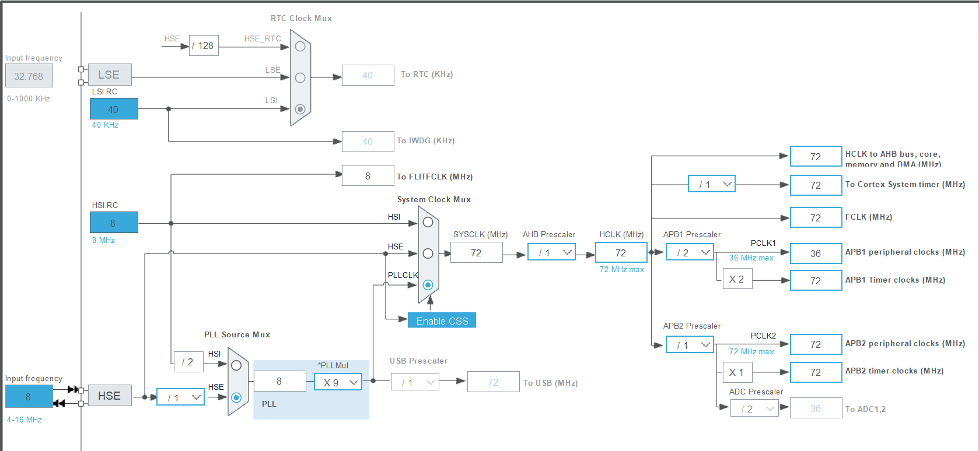979x451 pixels.
Task: Click the LSI RC 40 block
Action: click(x=114, y=109)
